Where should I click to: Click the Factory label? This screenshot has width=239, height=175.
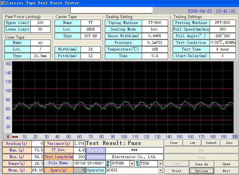point(96,150)
